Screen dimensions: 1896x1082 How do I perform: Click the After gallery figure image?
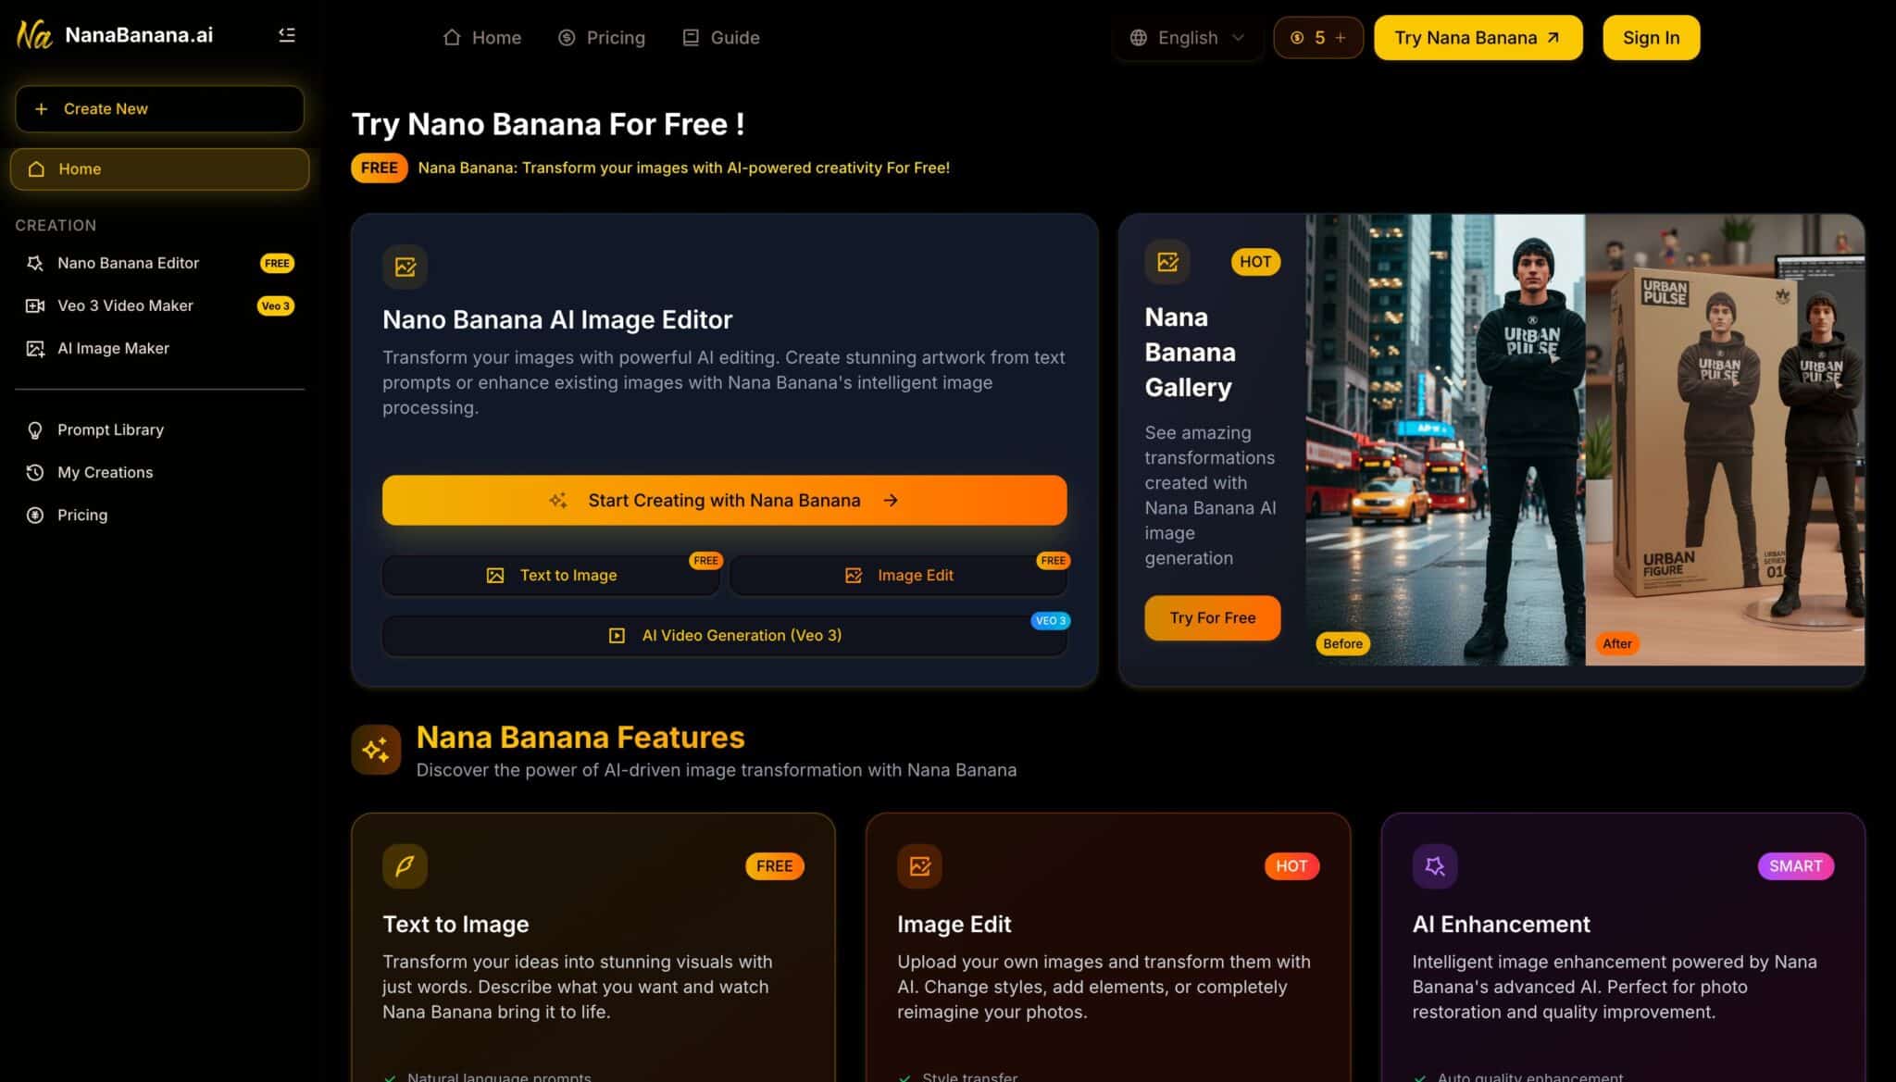[1724, 440]
